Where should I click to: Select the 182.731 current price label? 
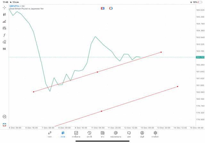click(x=200, y=57)
